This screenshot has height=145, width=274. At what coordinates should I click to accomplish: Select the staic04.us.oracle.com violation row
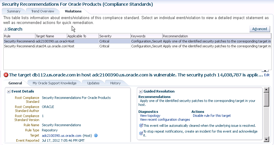[x=137, y=46]
